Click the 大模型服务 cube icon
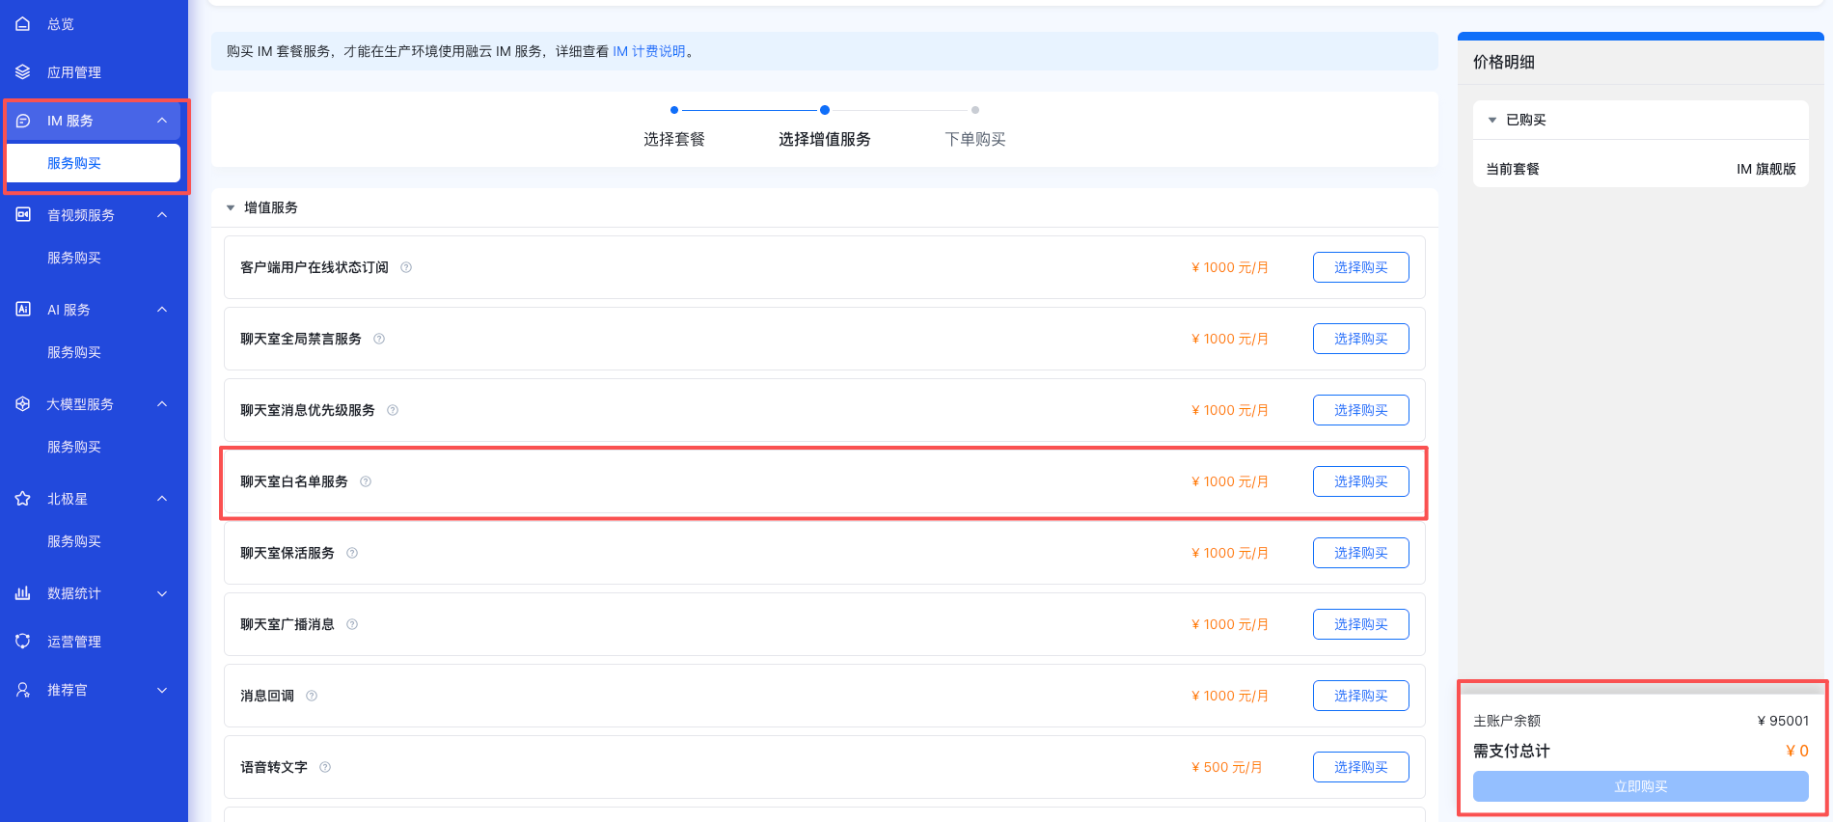The height and width of the screenshot is (822, 1833). 23,404
